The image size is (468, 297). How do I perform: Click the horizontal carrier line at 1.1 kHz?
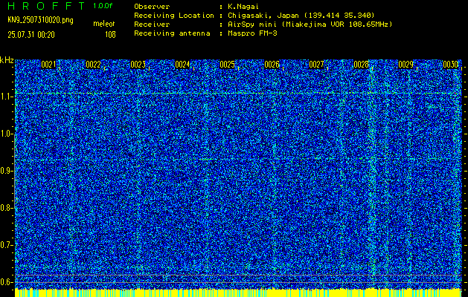click(237, 94)
